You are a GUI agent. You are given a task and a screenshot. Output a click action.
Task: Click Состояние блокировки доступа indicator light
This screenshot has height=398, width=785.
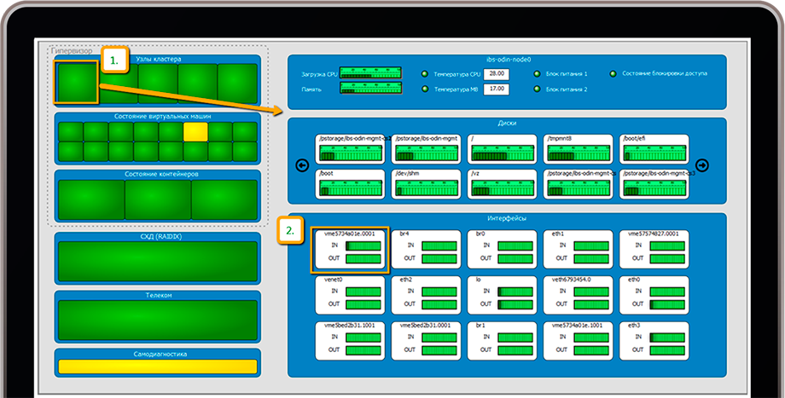point(613,74)
